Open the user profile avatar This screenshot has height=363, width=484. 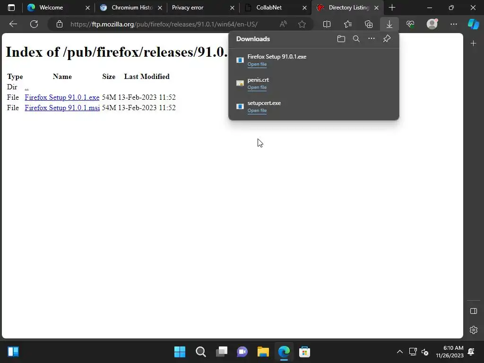432,24
